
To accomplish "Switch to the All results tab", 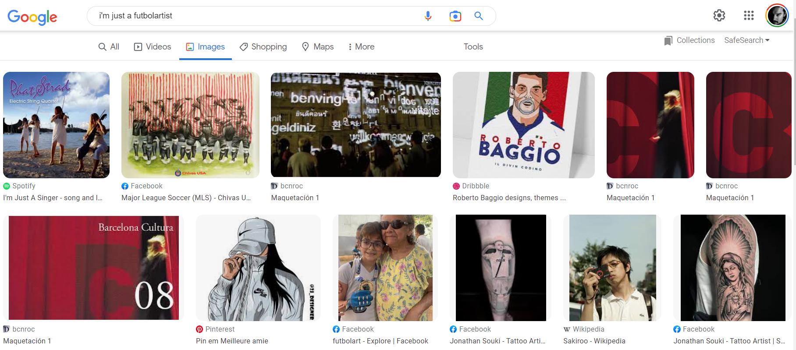I will point(109,47).
